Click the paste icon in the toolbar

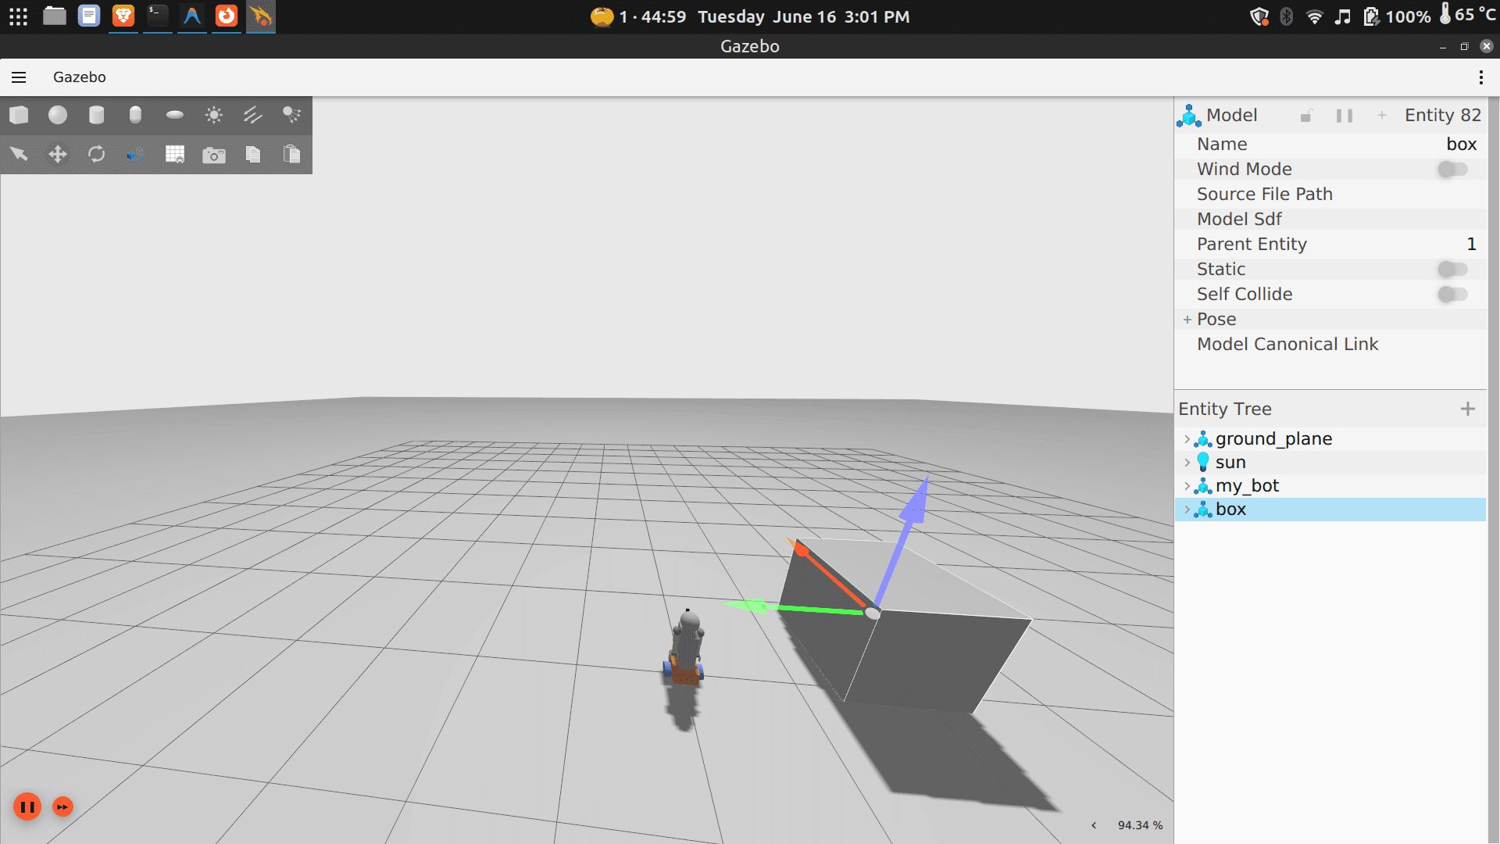click(x=291, y=154)
